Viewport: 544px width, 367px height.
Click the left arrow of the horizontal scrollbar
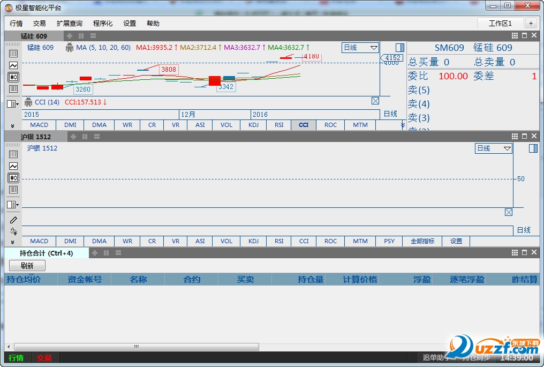9,347
